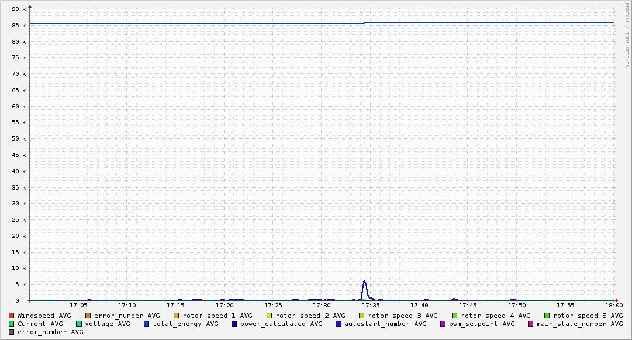Click the teal voltage AVG legend swatch
This screenshot has width=632, height=340.
[x=79, y=324]
